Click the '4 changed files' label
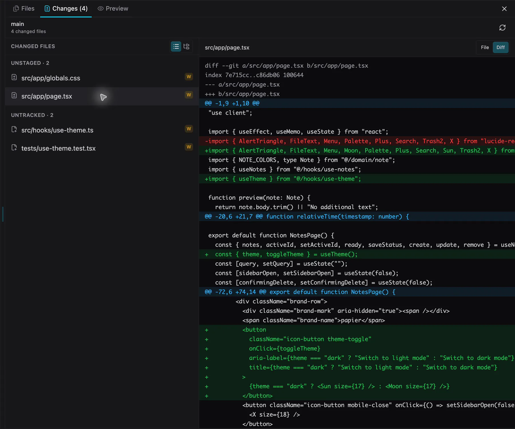 click(28, 31)
